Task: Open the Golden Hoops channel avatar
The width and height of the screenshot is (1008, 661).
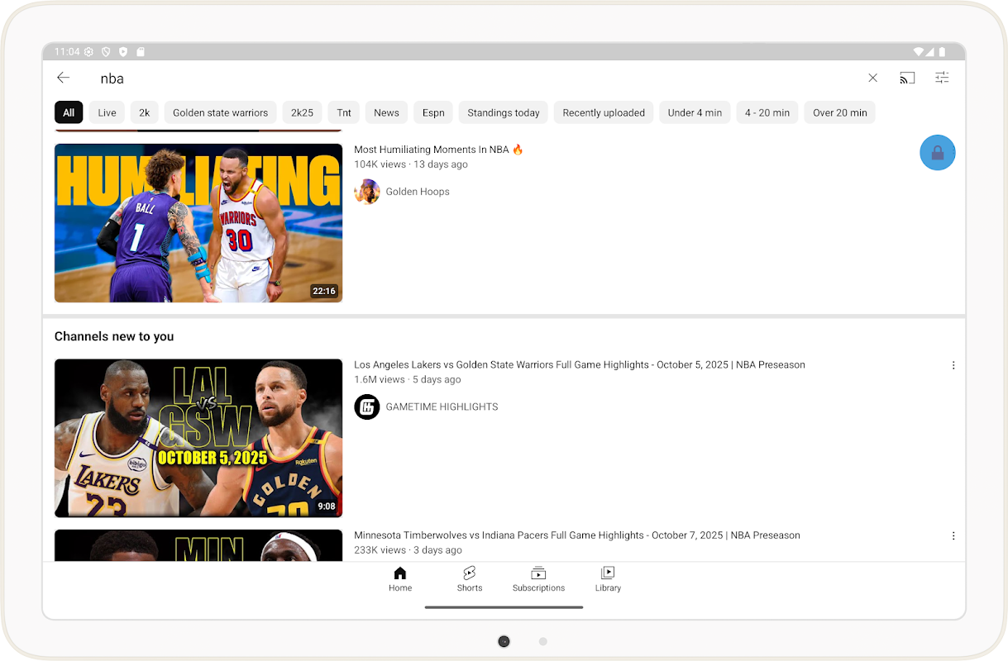Action: coord(367,192)
